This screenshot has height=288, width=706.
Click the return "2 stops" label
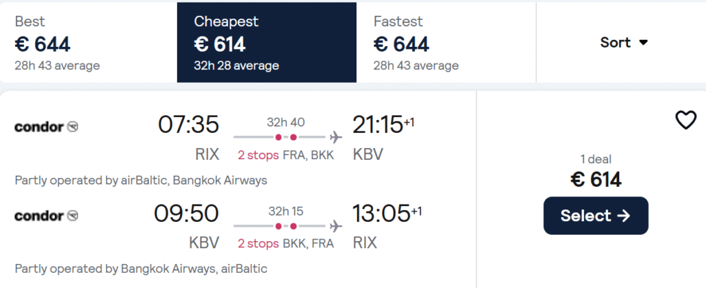tap(259, 243)
